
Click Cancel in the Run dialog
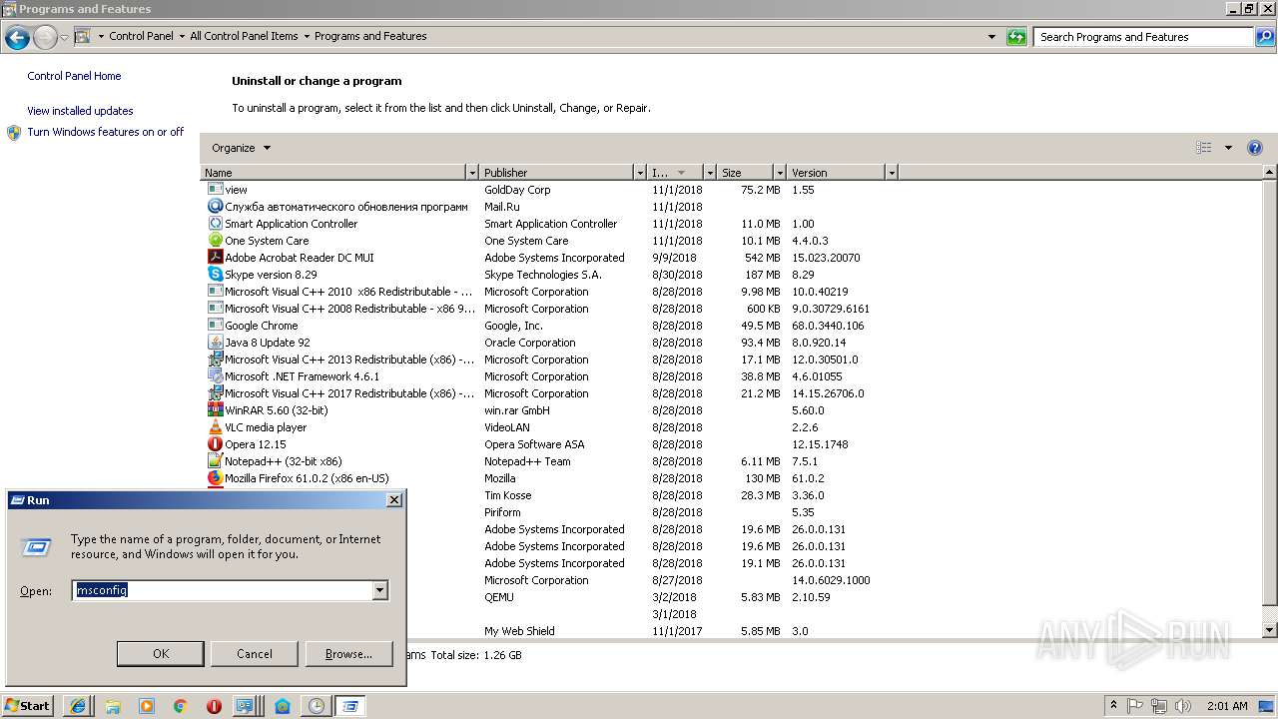click(x=255, y=654)
